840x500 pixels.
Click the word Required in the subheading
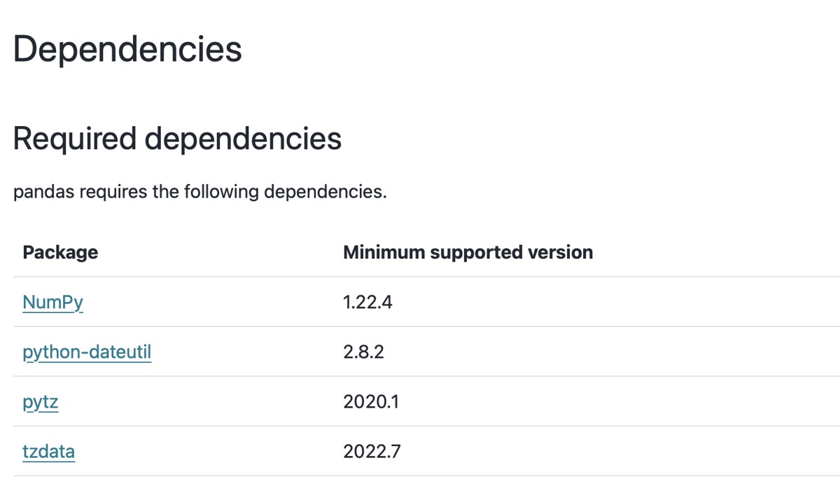click(x=74, y=139)
